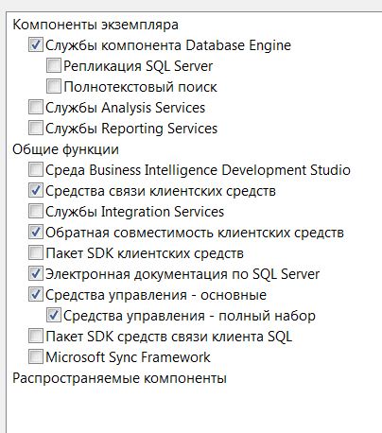Viewport: 382px width, 433px height.
Task: Toggle Средства управления - основные checkbox
Action: click(x=36, y=294)
